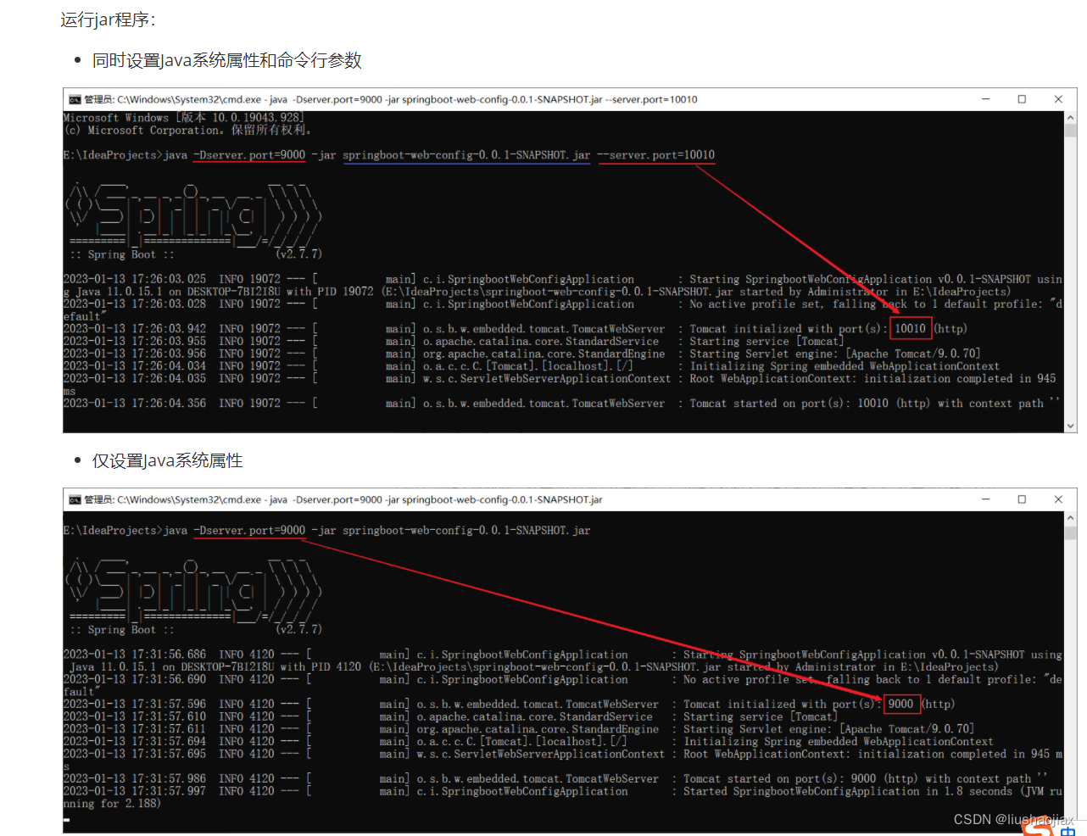Click the second console window title text
This screenshot has width=1087, height=836.
click(343, 499)
